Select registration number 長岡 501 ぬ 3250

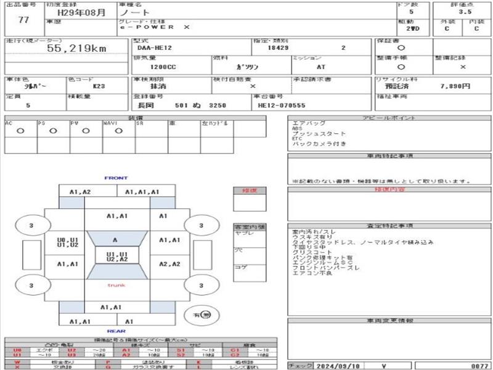(x=182, y=105)
